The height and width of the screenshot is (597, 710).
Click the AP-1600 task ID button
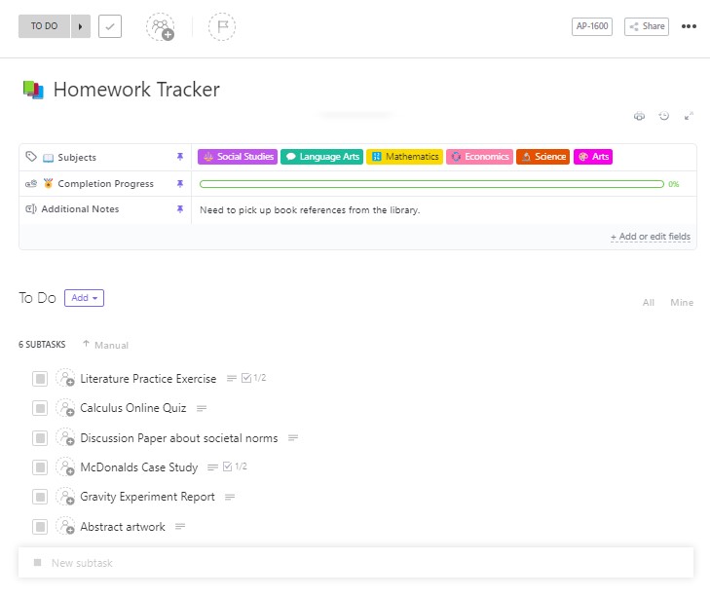(592, 26)
